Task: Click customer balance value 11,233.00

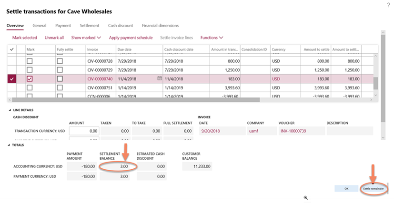Action: [197, 166]
